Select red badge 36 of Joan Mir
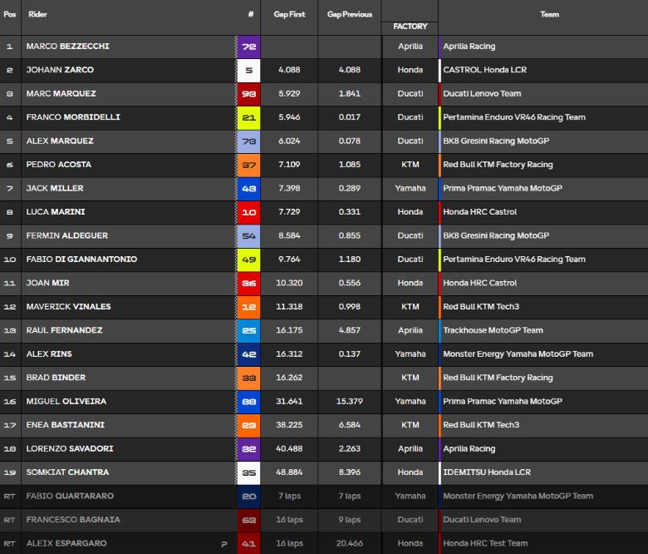Image resolution: width=648 pixels, height=554 pixels. 248,284
